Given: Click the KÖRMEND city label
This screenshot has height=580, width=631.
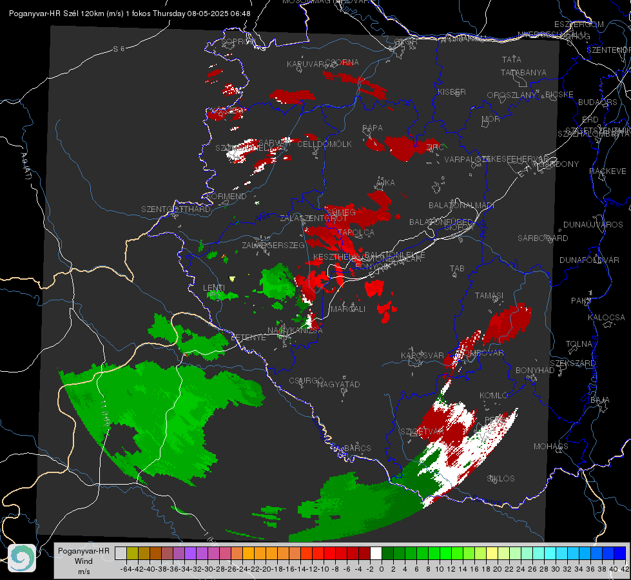Looking at the screenshot, I should 226,197.
